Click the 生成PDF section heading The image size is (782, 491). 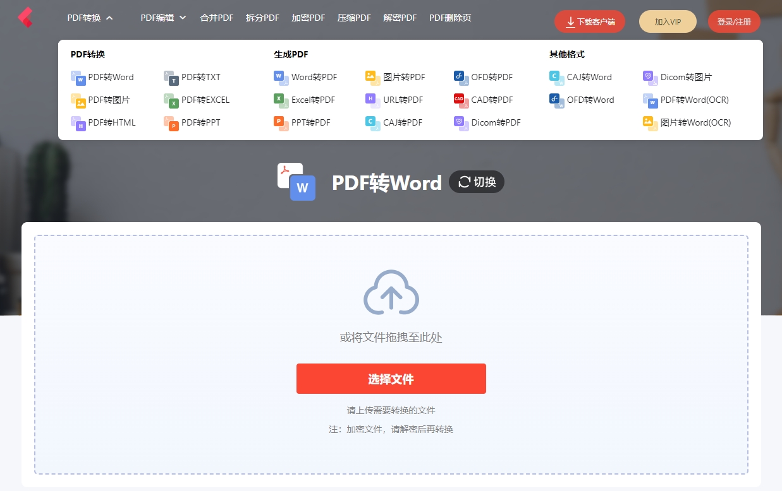[x=291, y=55]
